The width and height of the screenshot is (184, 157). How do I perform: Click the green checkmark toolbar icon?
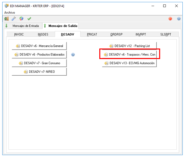[29, 19]
